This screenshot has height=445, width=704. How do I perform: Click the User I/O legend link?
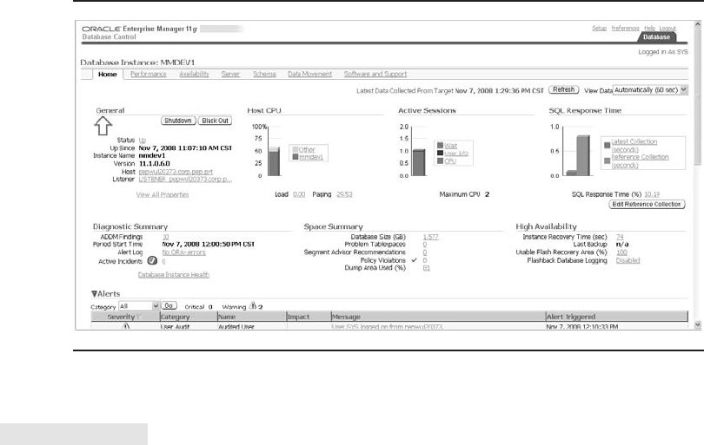456,154
